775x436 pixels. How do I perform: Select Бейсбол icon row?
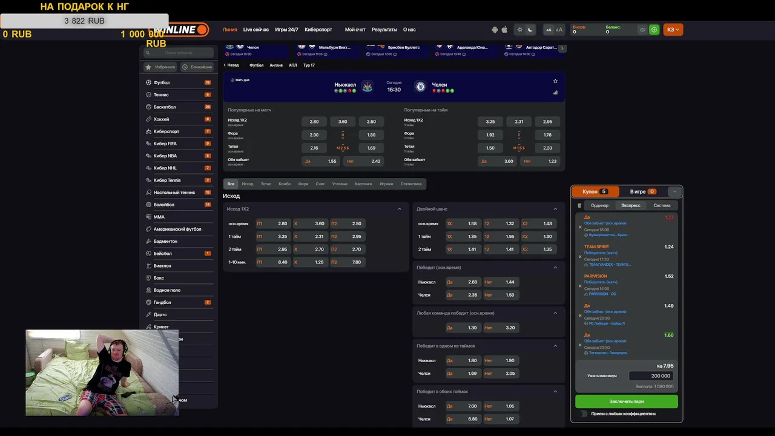179,253
